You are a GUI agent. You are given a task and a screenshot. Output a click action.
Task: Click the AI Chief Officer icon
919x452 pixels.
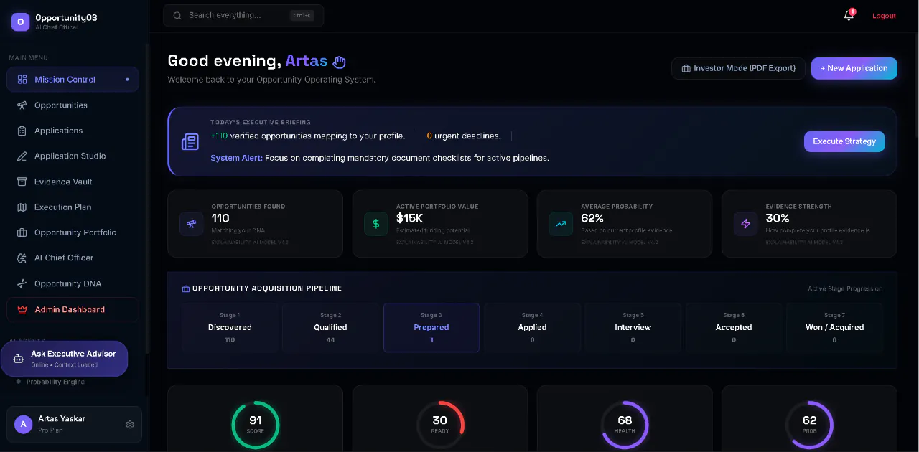tap(22, 258)
